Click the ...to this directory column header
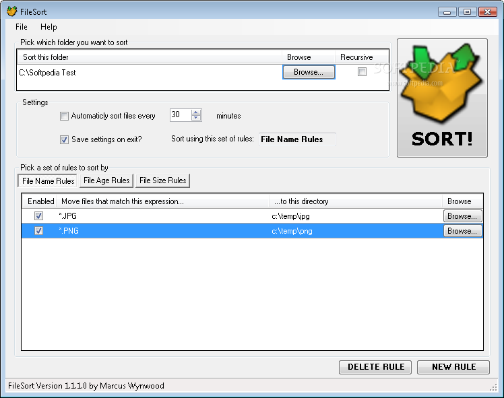The image size is (504, 398). (356, 201)
